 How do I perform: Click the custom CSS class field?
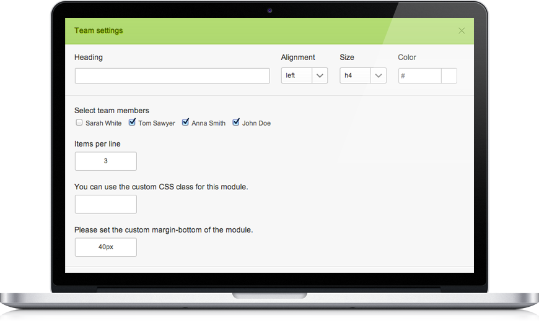coord(106,204)
